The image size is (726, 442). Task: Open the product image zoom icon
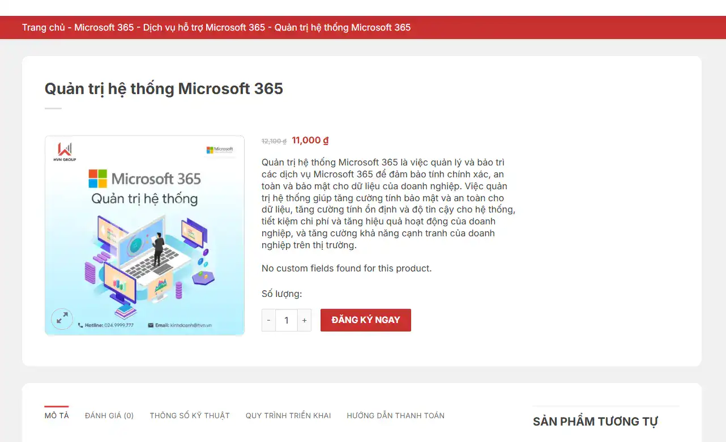(62, 318)
